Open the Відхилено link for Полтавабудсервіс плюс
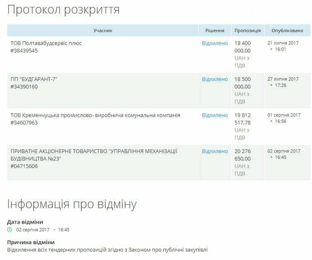This screenshot has width=312, height=260. point(215,43)
